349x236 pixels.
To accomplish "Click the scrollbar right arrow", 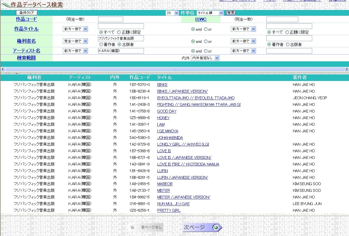I will [347, 69].
